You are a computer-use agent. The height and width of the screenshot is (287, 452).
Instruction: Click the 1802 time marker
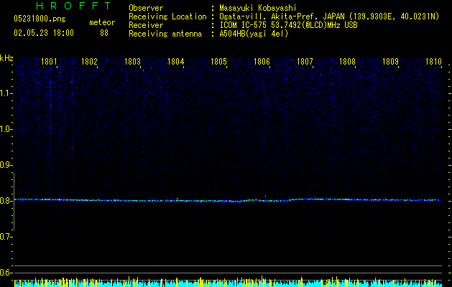tap(89, 62)
